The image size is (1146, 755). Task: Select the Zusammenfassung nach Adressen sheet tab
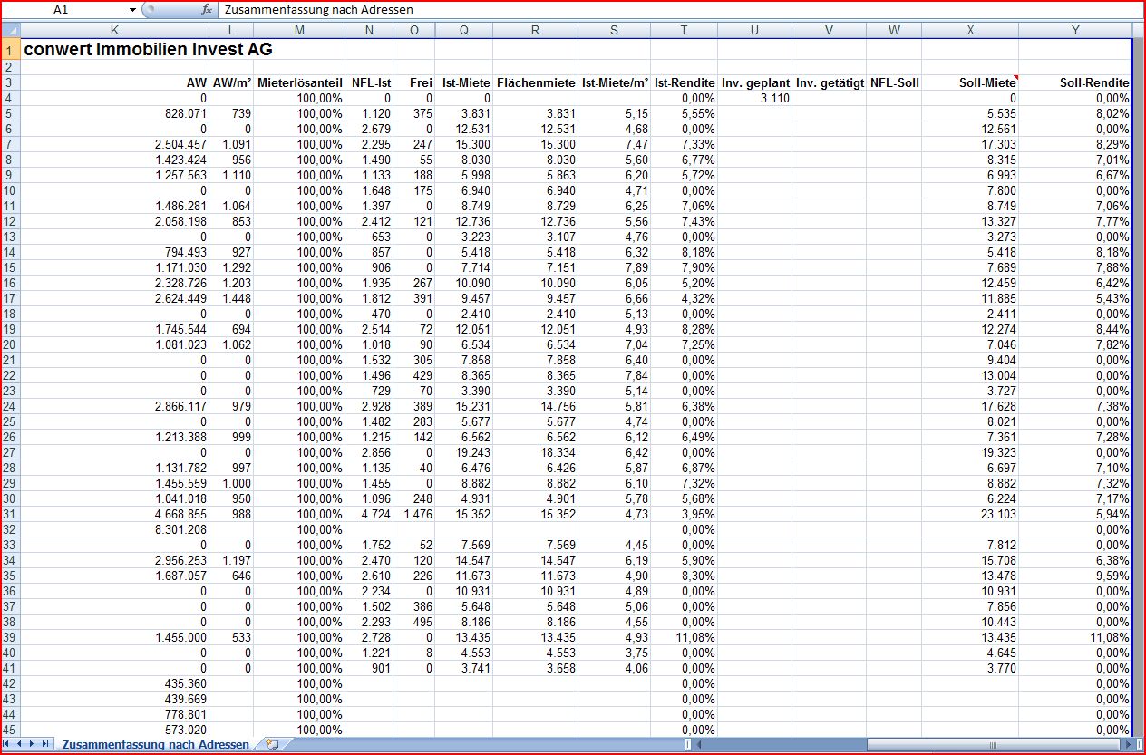[154, 744]
